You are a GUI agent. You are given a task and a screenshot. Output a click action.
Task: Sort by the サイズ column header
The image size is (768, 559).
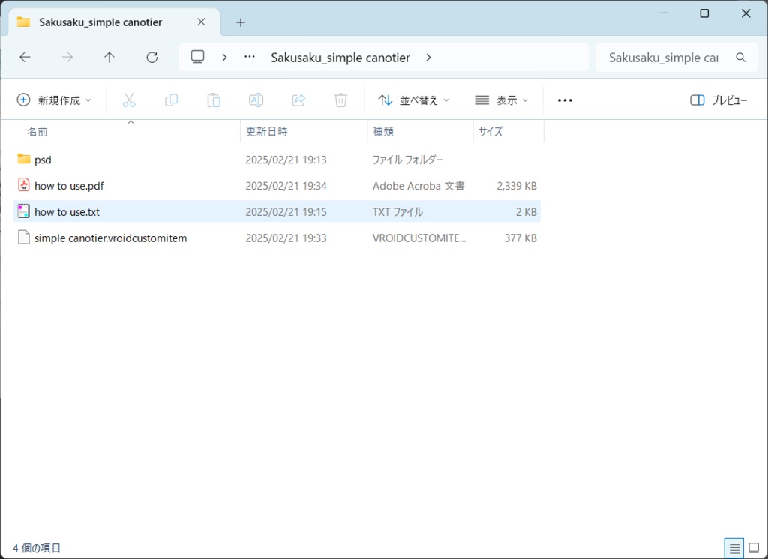490,131
